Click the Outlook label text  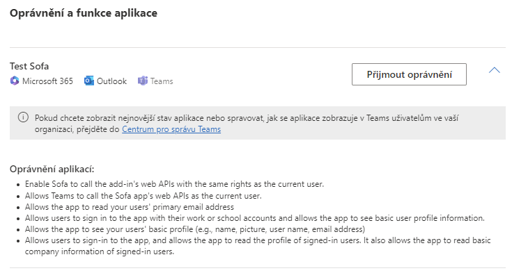[111, 81]
